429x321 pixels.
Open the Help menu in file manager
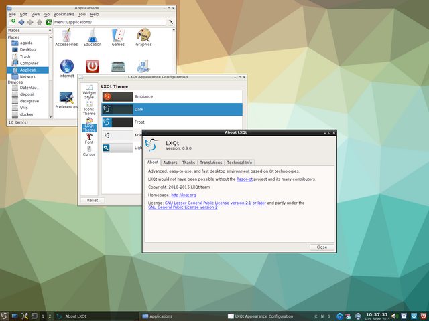coord(95,14)
